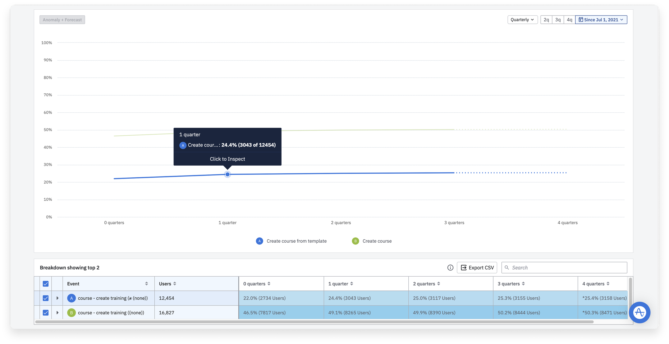Click the highlighted 1 quarter data point
Viewport: 669px width, 344px height.
227,174
